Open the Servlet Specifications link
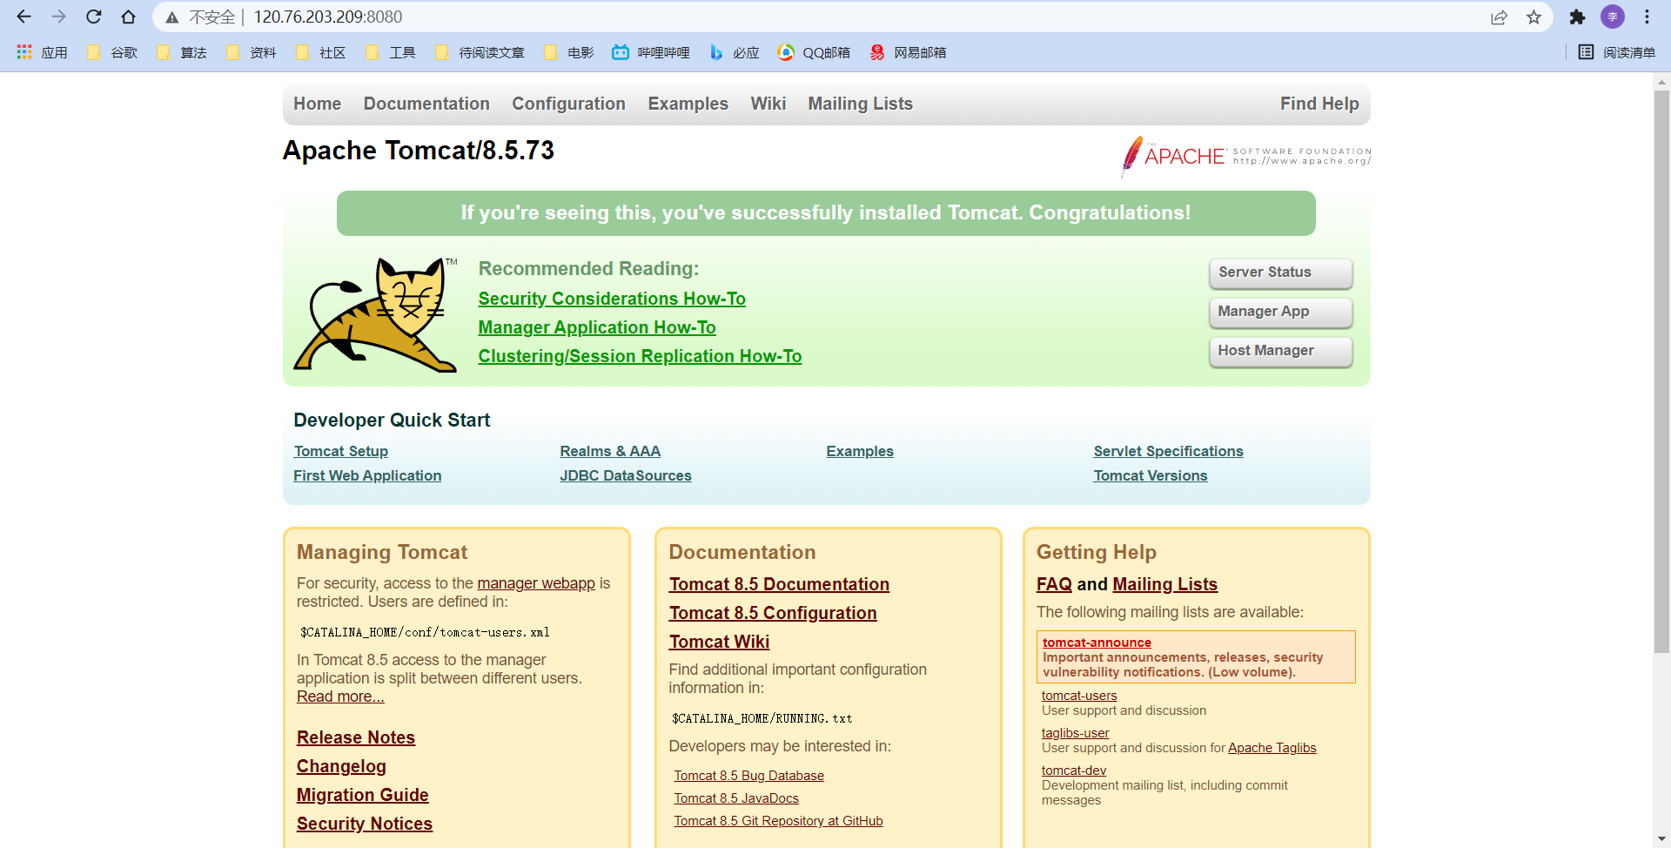This screenshot has height=848, width=1671. [1168, 451]
